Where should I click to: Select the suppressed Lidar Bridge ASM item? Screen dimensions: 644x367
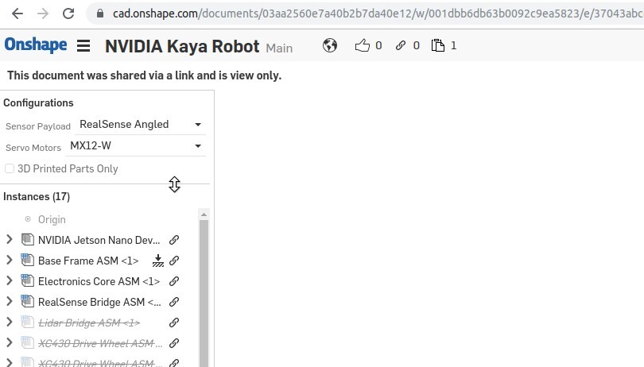pos(88,323)
